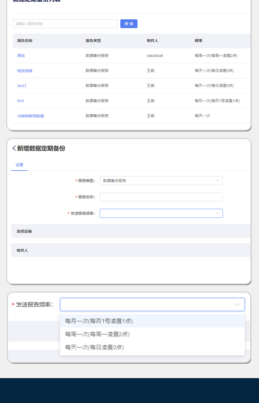This screenshot has height=403, width=259.
Task: Click the 选择设备 section header
Action: tap(24, 231)
